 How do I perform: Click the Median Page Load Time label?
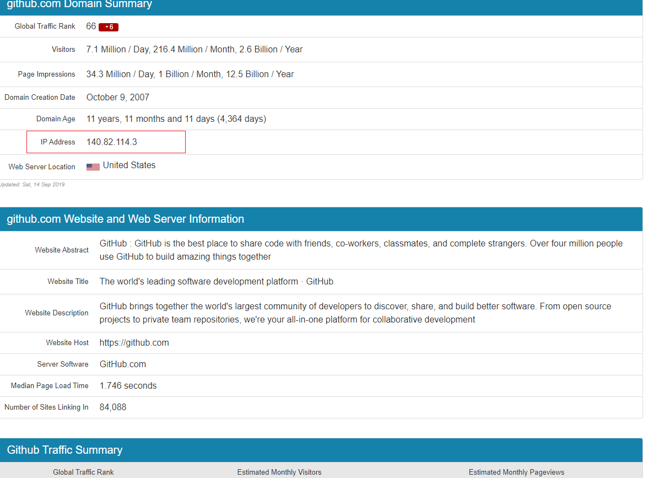coord(50,385)
